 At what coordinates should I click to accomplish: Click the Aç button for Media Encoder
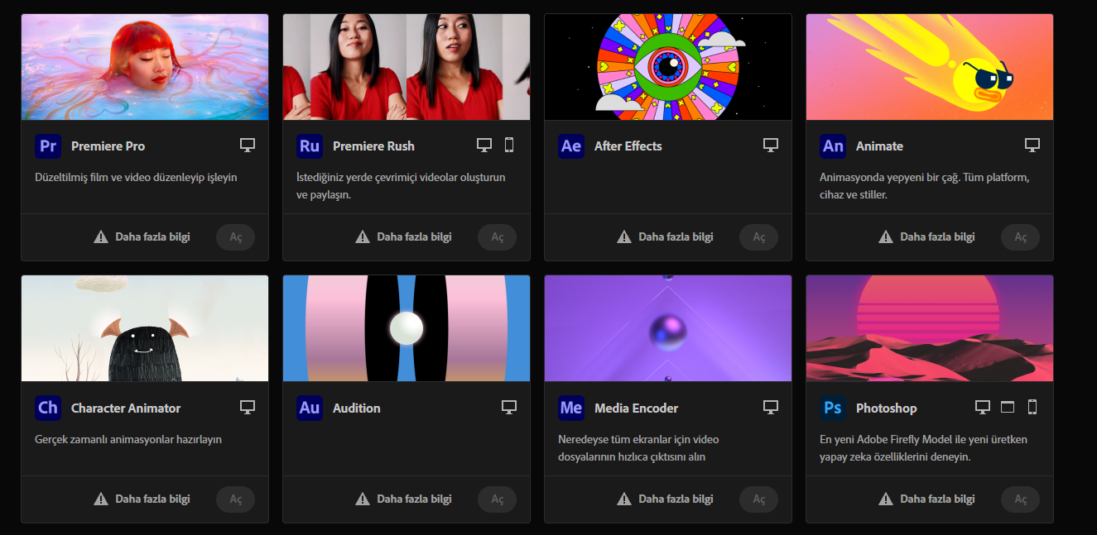759,499
